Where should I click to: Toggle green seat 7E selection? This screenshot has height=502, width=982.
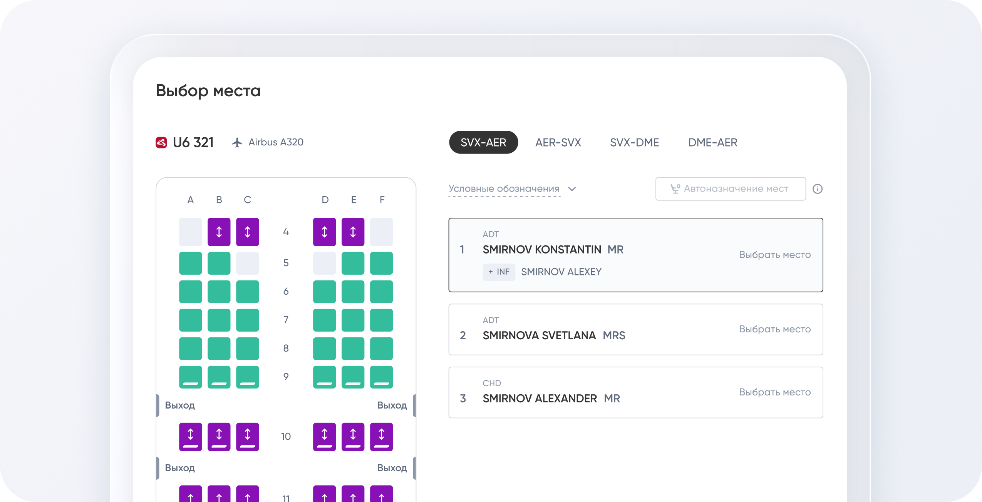click(353, 320)
